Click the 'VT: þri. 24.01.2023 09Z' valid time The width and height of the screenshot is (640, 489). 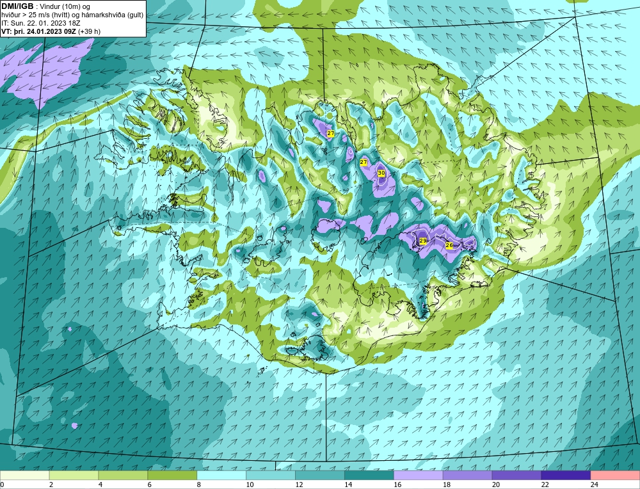click(38, 31)
